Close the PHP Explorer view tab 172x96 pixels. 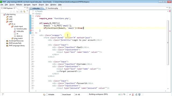14,8
